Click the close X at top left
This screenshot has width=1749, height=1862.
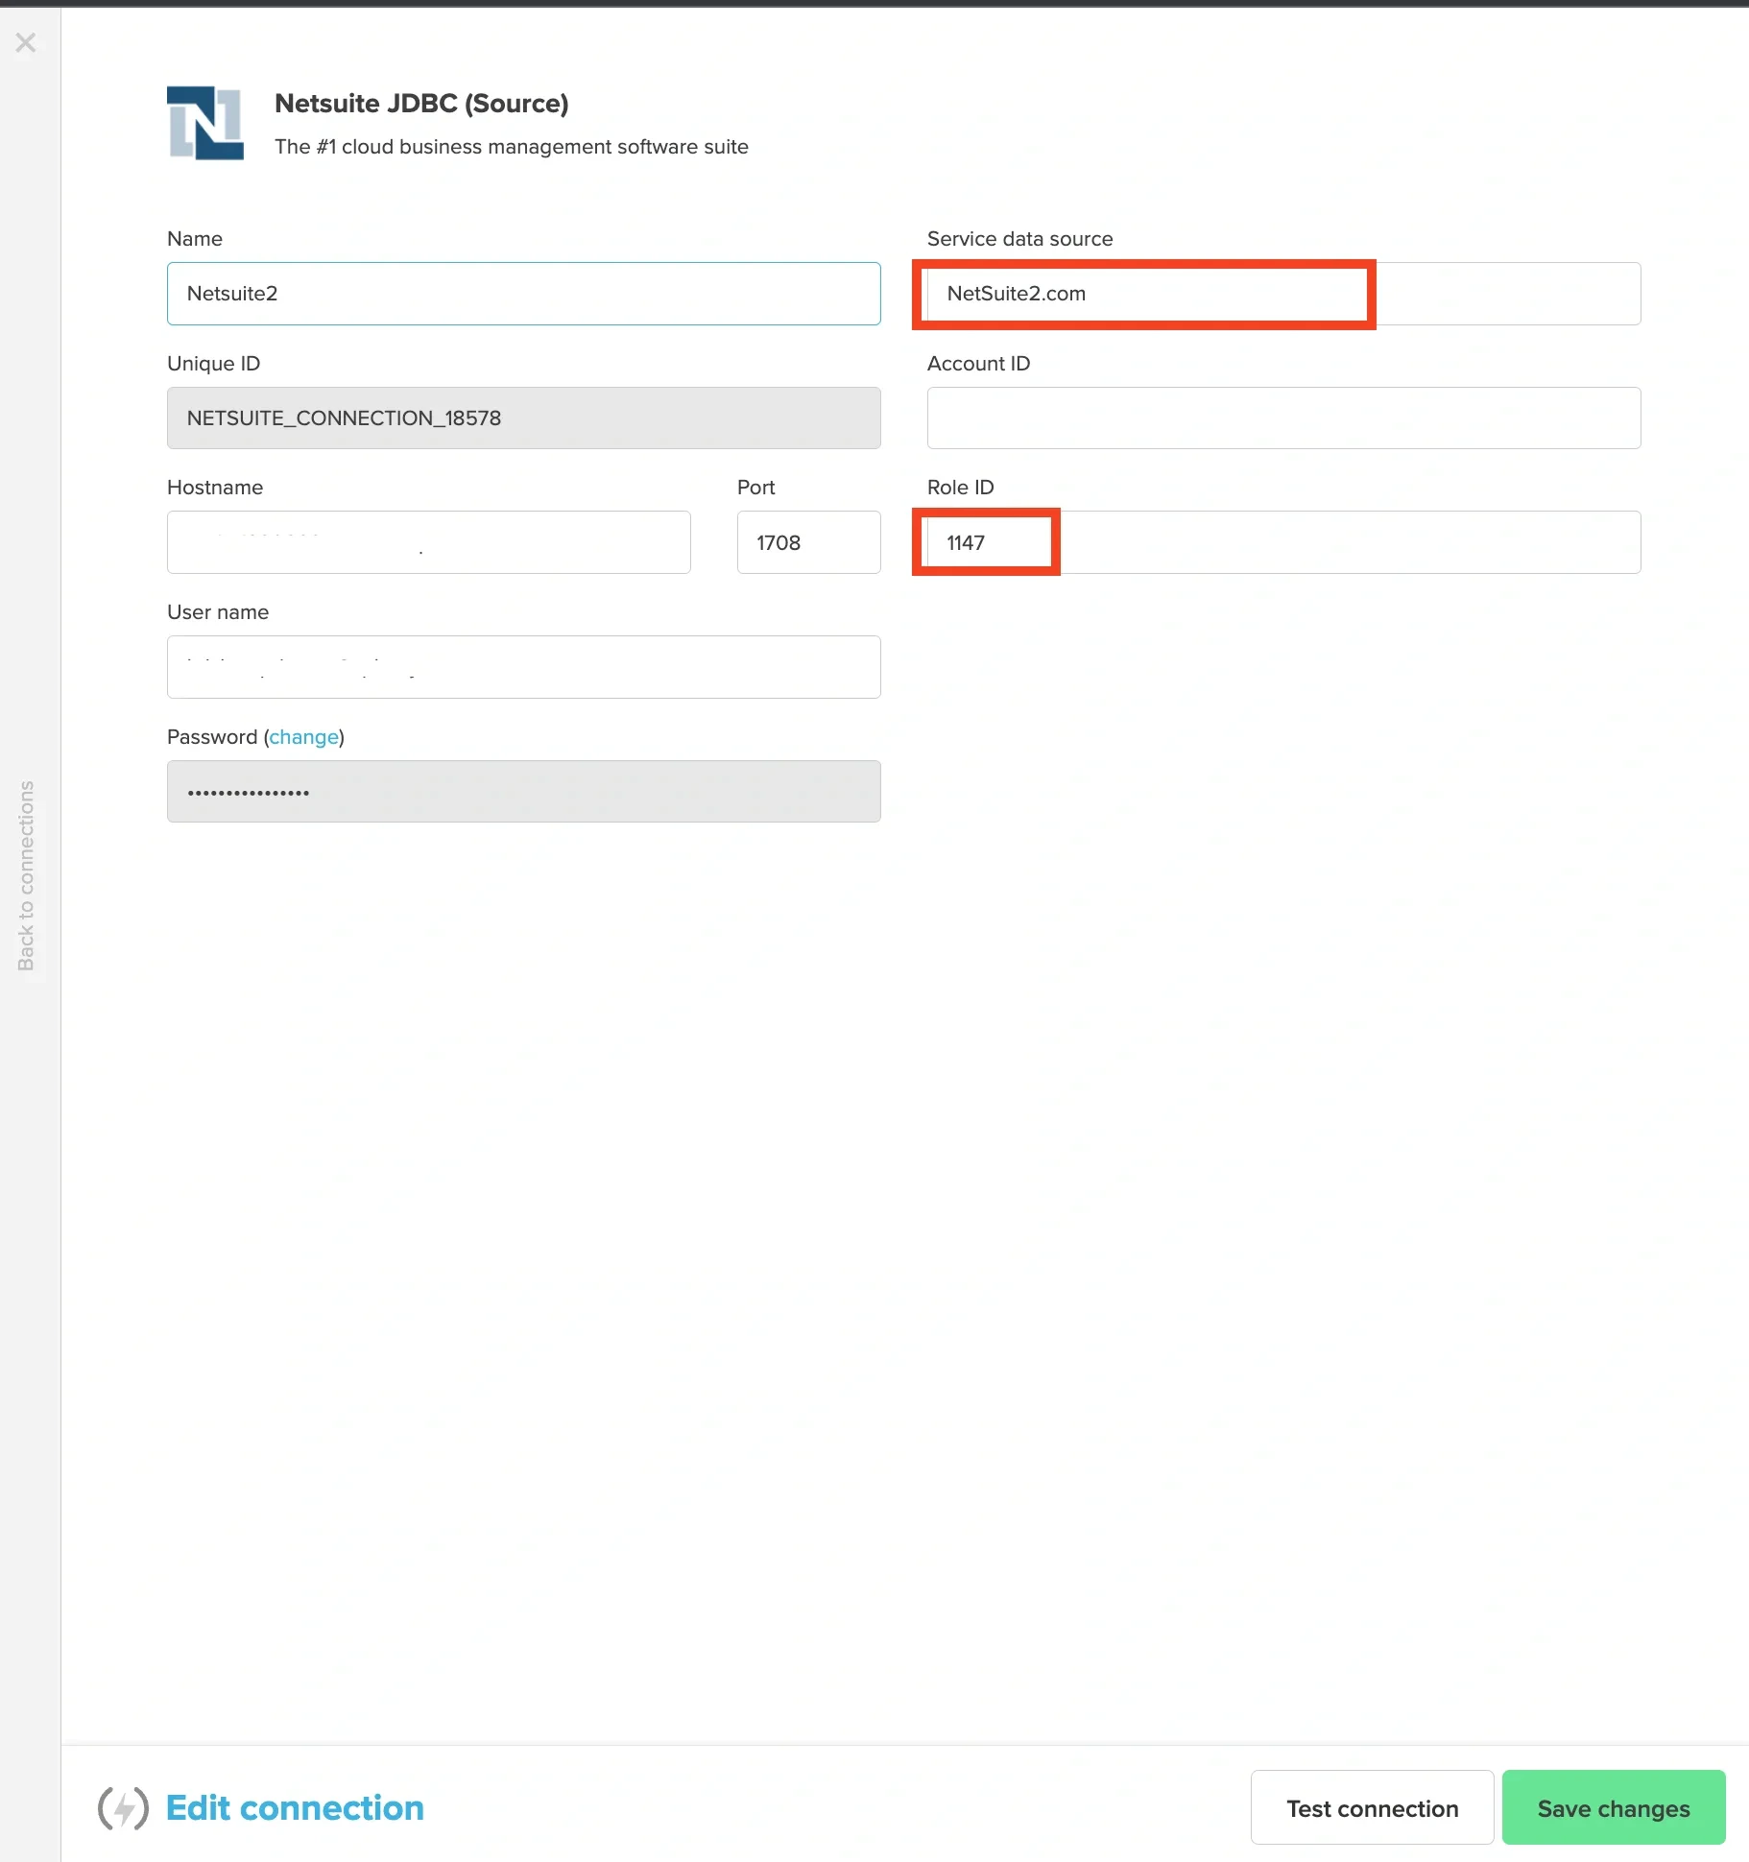pos(26,43)
